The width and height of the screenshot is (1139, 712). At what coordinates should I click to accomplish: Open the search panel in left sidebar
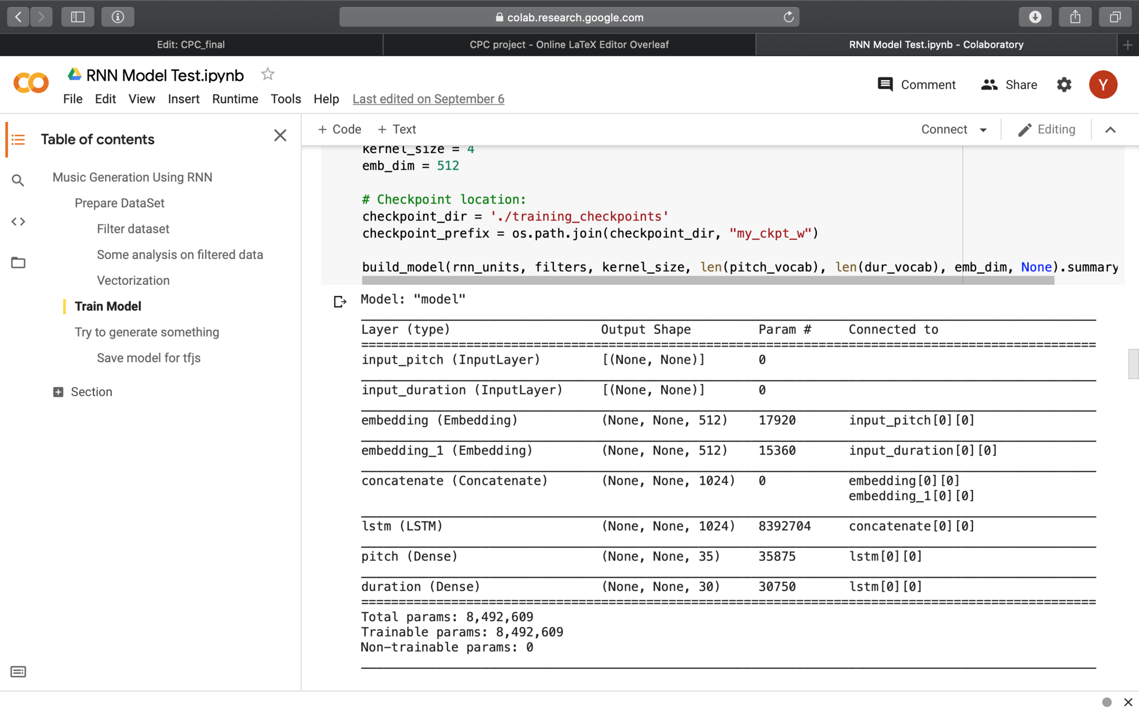[x=18, y=181]
